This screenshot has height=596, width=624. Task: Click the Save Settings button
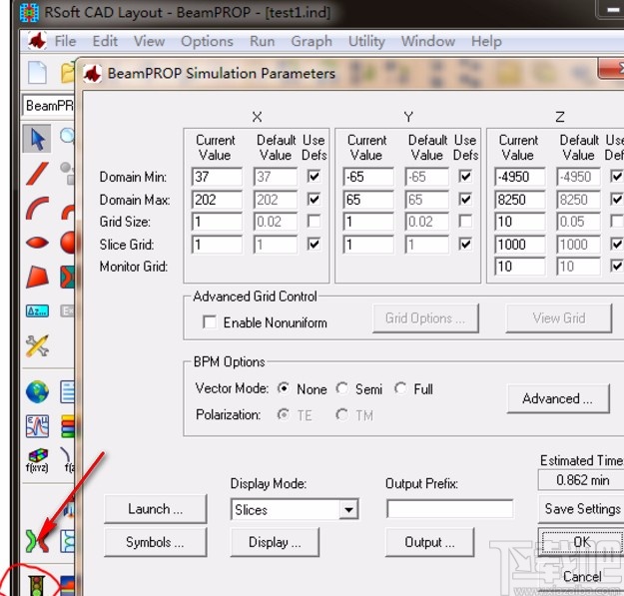(581, 508)
